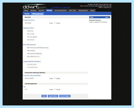Select Enable for Log
The height and width of the screenshot is (108, 134).
(48, 89)
